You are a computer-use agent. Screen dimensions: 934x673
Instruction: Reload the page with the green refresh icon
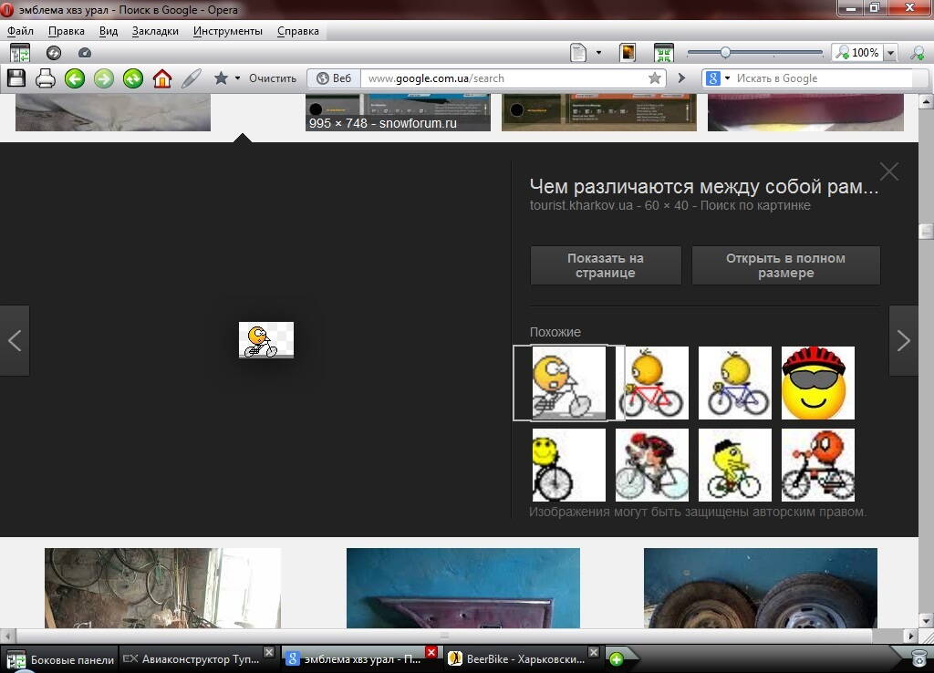133,78
